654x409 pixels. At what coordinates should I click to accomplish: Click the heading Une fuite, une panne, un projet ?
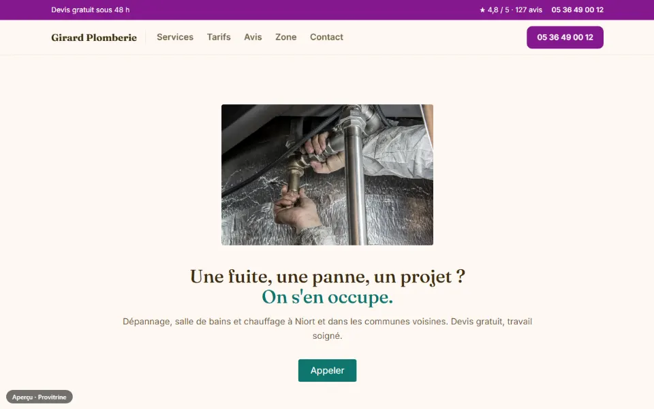[328, 276]
